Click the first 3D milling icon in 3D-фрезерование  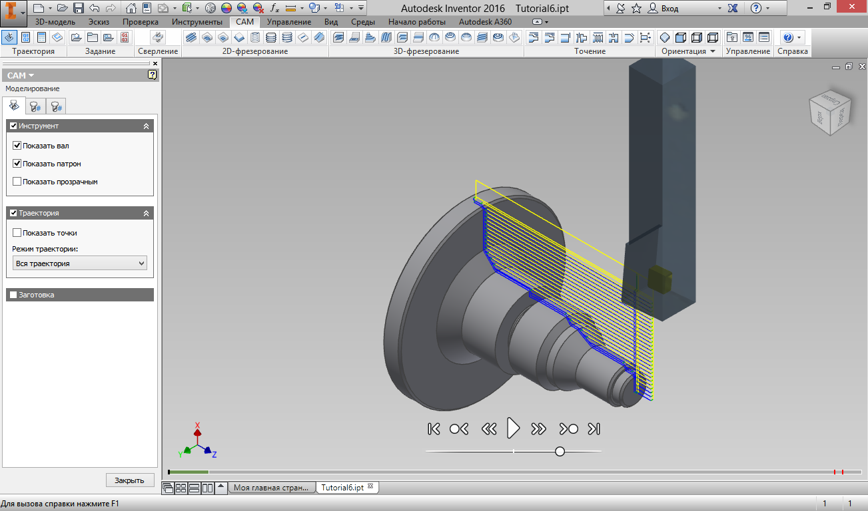coord(338,37)
